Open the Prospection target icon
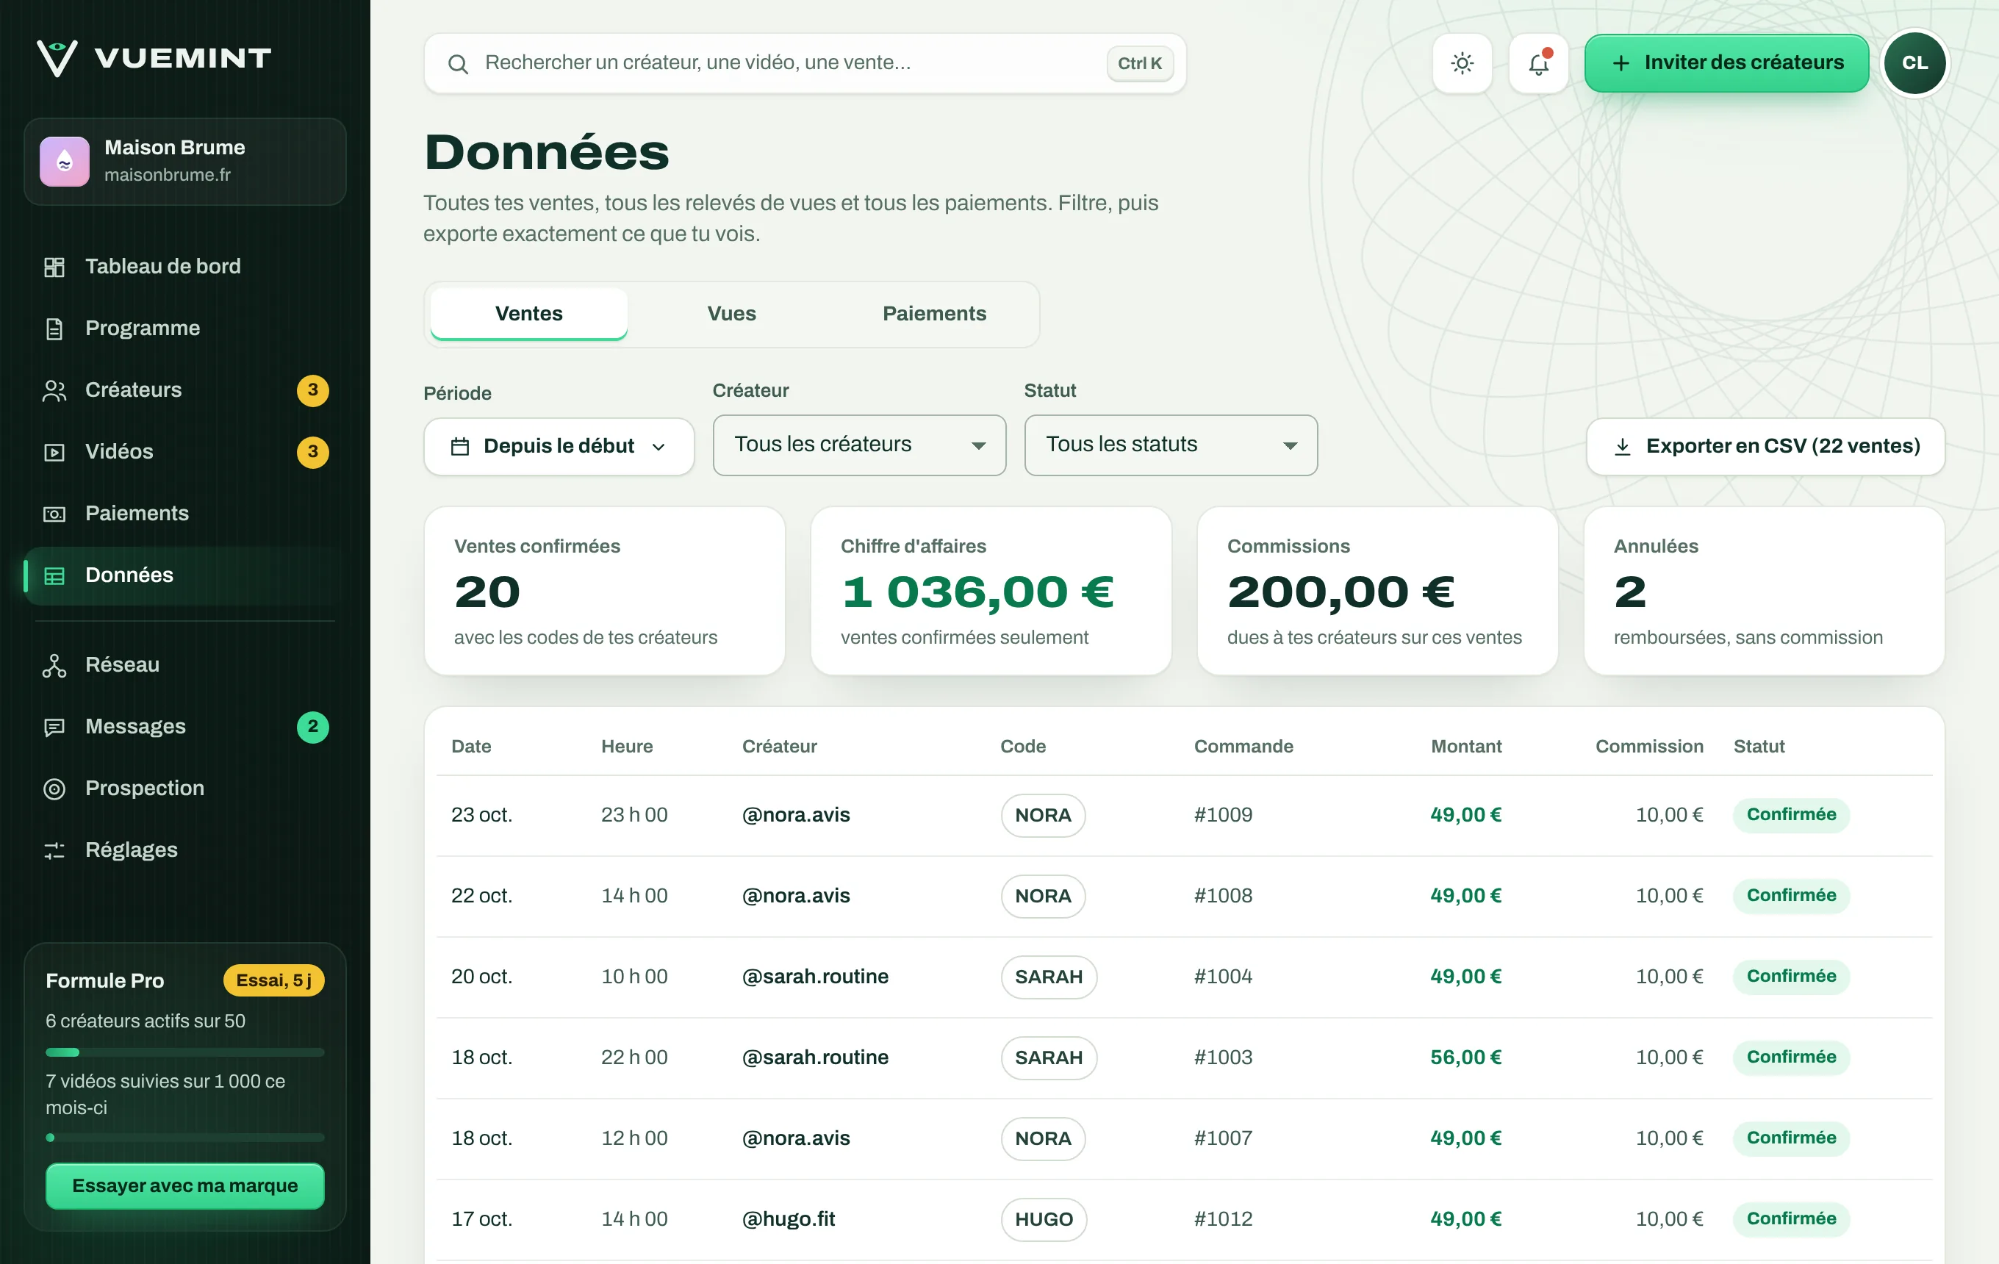The height and width of the screenshot is (1264, 1999). tap(54, 789)
